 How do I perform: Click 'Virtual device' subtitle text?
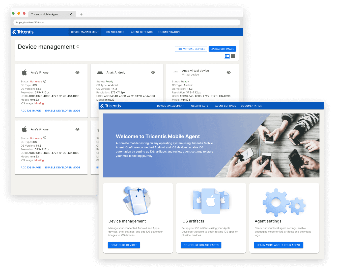190,75
